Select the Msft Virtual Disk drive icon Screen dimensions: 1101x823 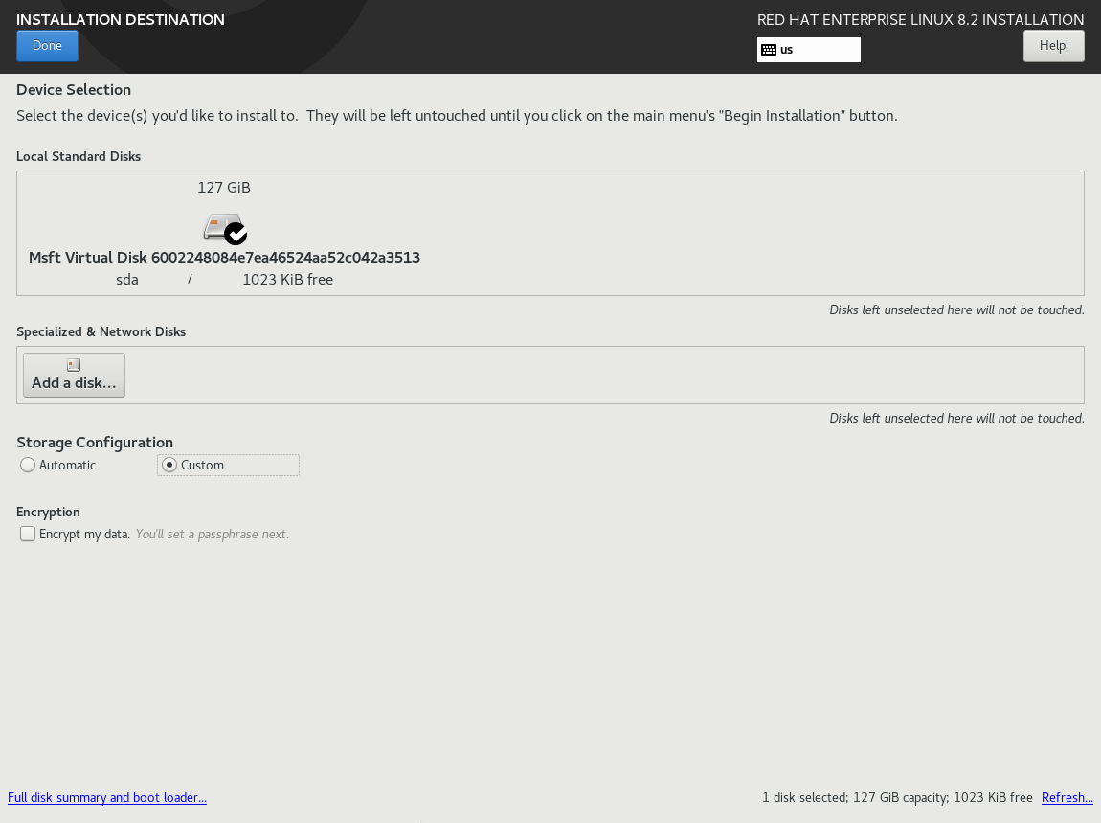225,229
